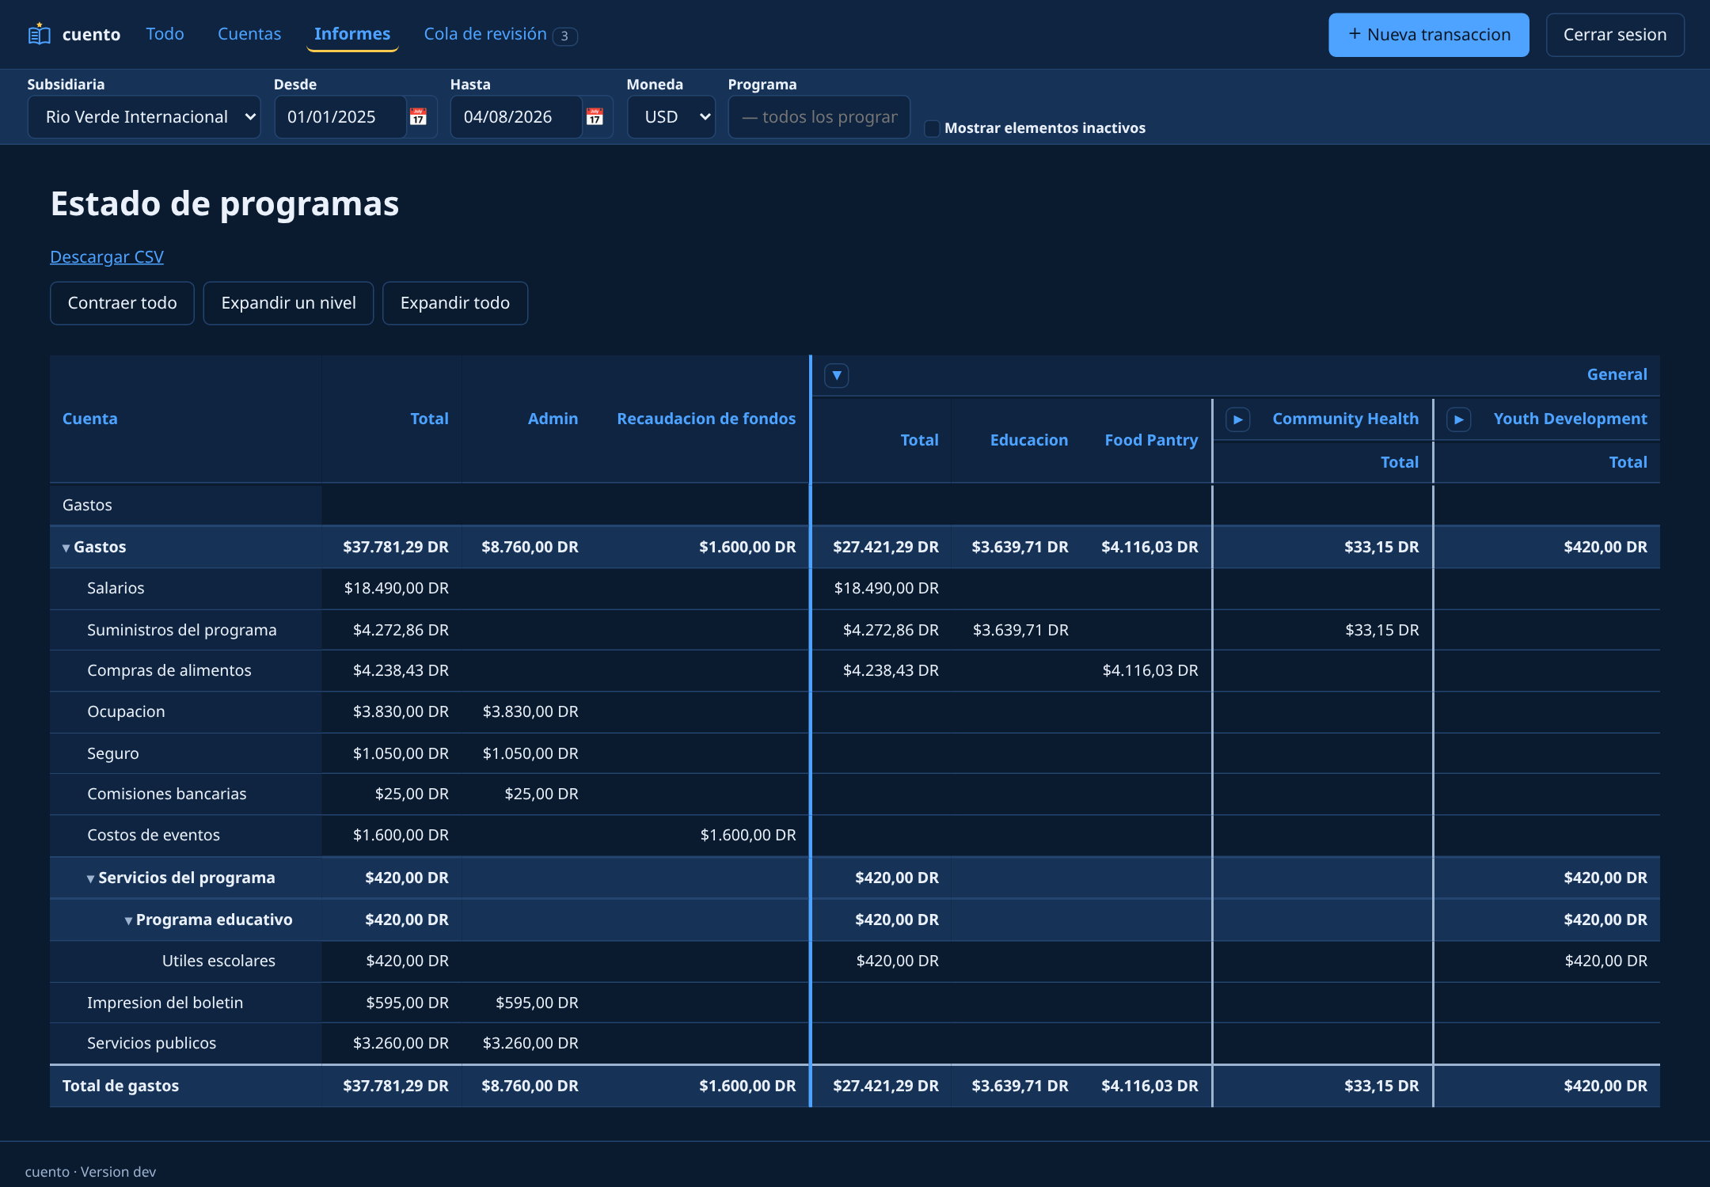Screen dimensions: 1710x1187
Task: Click the Admin column header
Action: (x=553, y=419)
